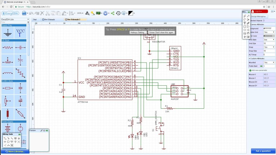Select the GND net flag in Wiring Tools
The image size is (276, 155).
pos(19,139)
